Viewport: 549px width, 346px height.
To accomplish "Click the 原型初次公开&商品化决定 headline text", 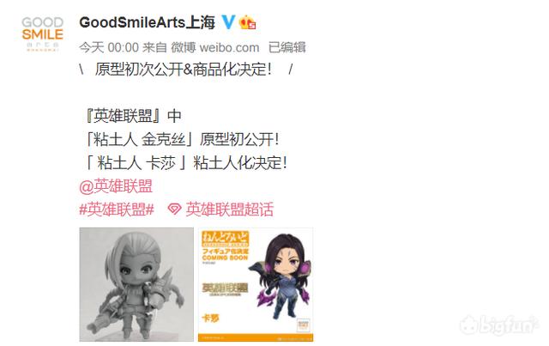I will point(183,70).
